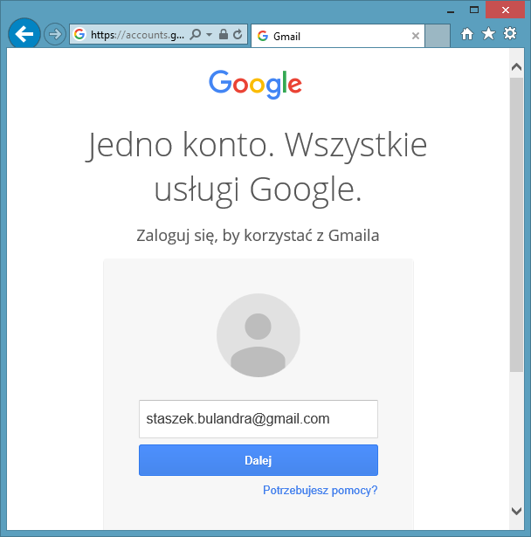The width and height of the screenshot is (531, 537).
Task: Open the 'Potrzebujesz pomocy?' link
Action: tap(320, 491)
